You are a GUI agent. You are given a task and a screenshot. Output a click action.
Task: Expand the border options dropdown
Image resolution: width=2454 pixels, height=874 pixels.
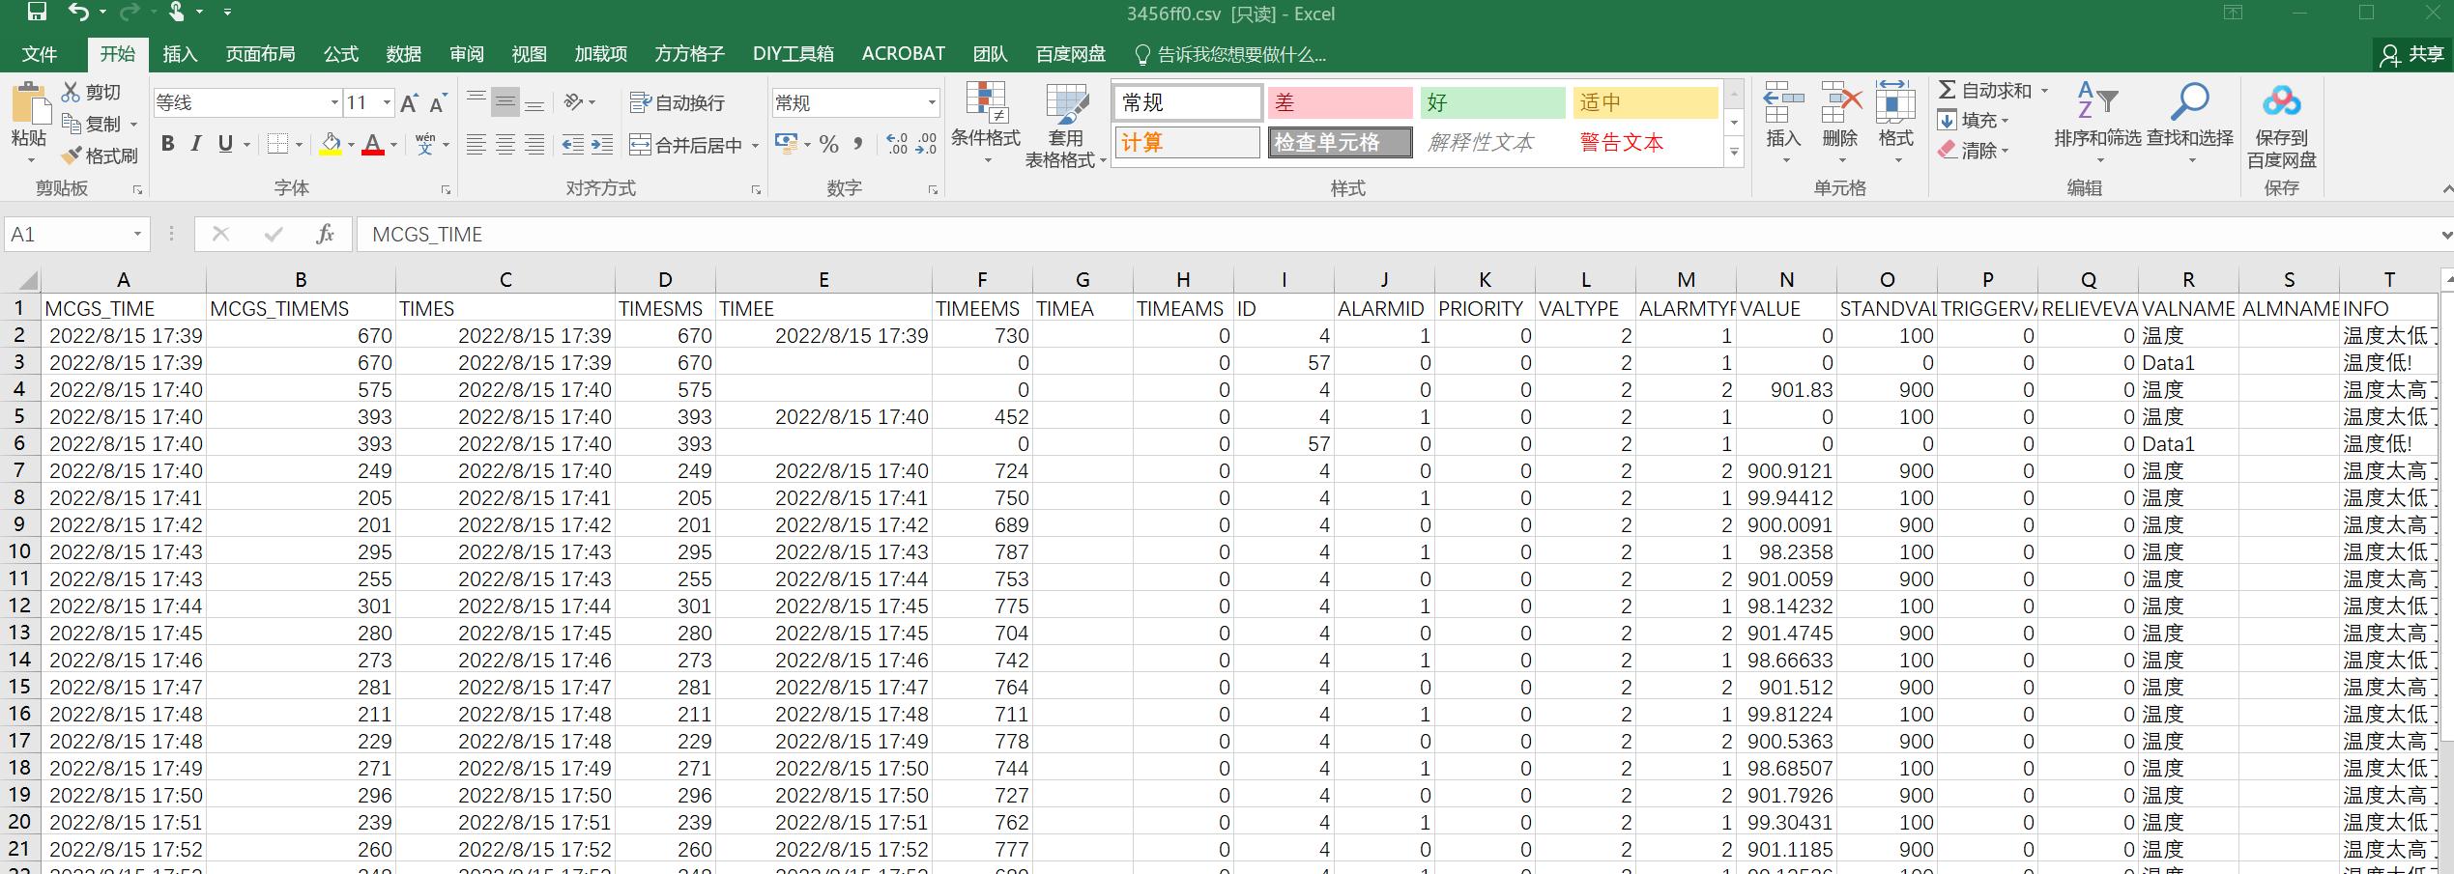301,143
